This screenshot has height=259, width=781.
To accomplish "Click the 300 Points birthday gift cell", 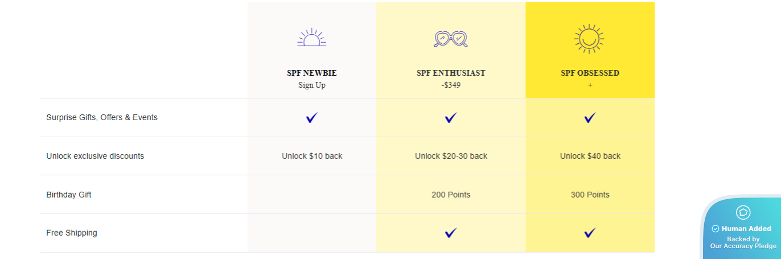I will [x=590, y=195].
